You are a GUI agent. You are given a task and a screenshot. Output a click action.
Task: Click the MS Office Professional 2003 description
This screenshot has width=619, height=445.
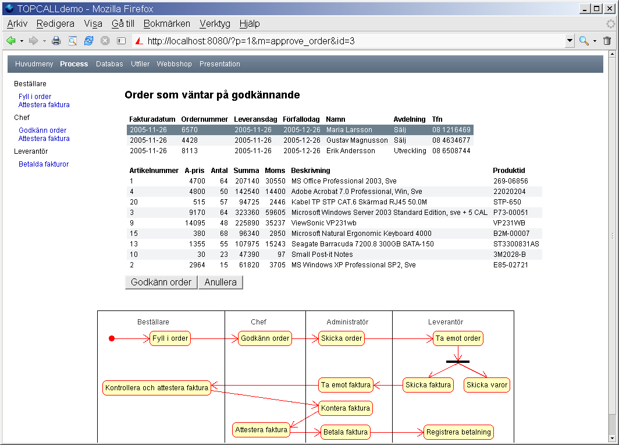coord(344,181)
